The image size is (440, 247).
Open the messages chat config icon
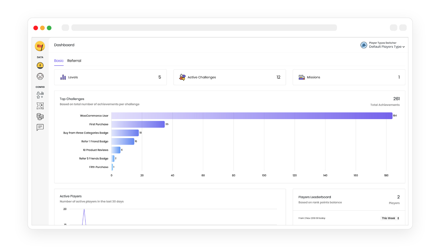pos(40,127)
